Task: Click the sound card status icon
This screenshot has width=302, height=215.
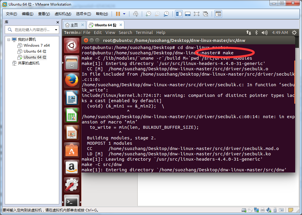Action: point(269,210)
